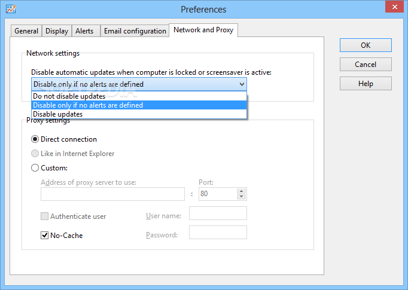Viewport: 408px width, 290px height.
Task: Click the User name field
Action: [x=218, y=213]
